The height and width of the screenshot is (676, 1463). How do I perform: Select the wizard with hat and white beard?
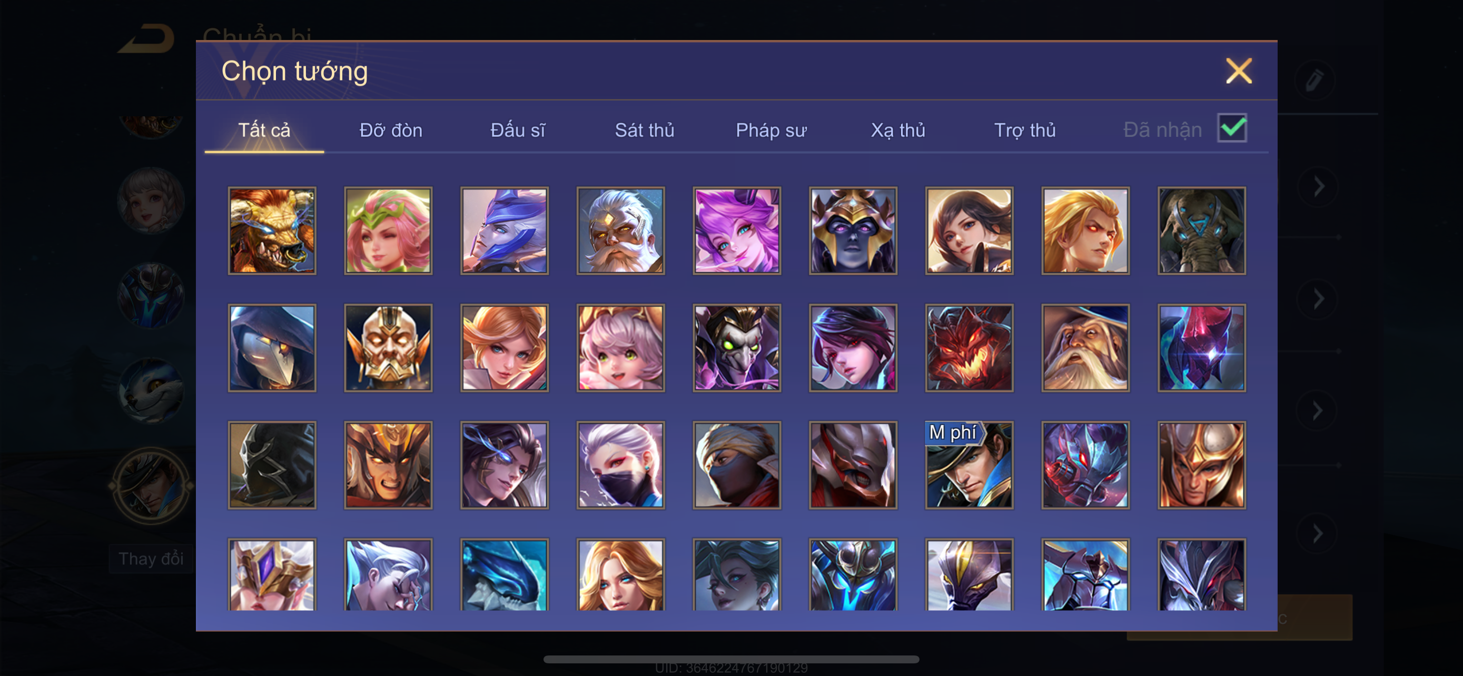tap(1085, 348)
